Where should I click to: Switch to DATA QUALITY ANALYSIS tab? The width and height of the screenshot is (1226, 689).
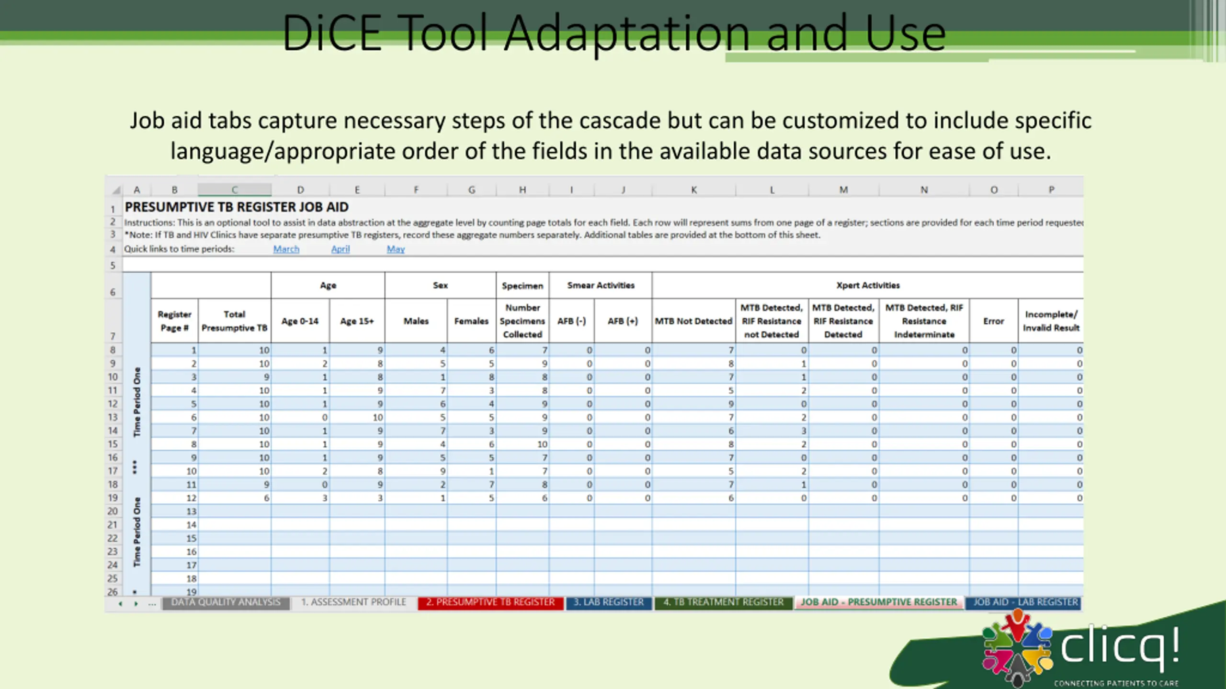(226, 602)
